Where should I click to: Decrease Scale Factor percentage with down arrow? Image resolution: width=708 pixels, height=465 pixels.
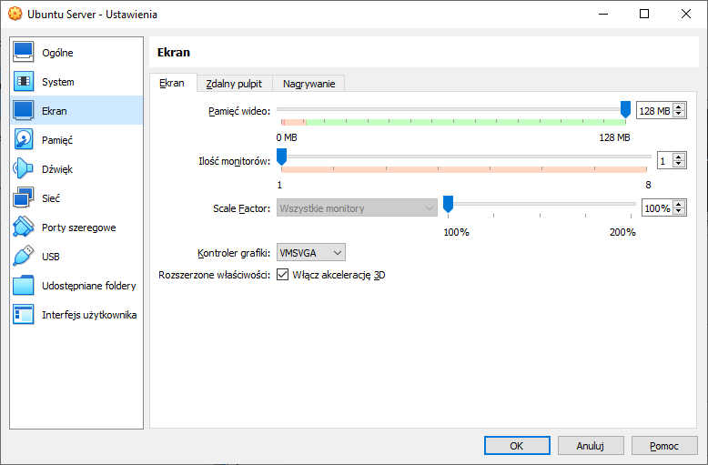click(680, 212)
